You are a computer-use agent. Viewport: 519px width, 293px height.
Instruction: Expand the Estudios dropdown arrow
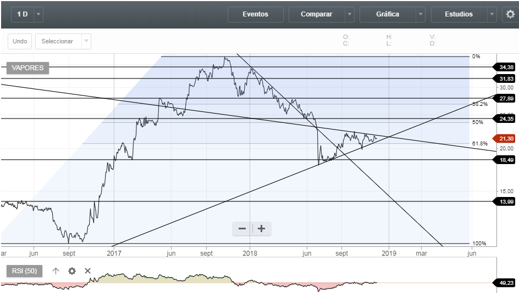(492, 14)
